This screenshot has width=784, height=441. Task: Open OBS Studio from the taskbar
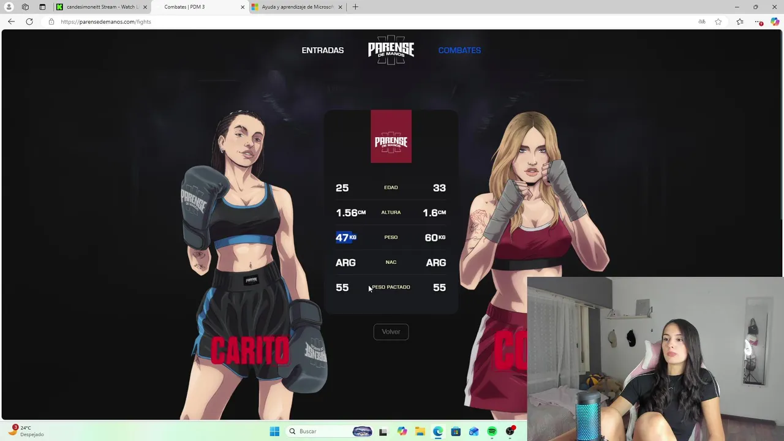pos(510,431)
